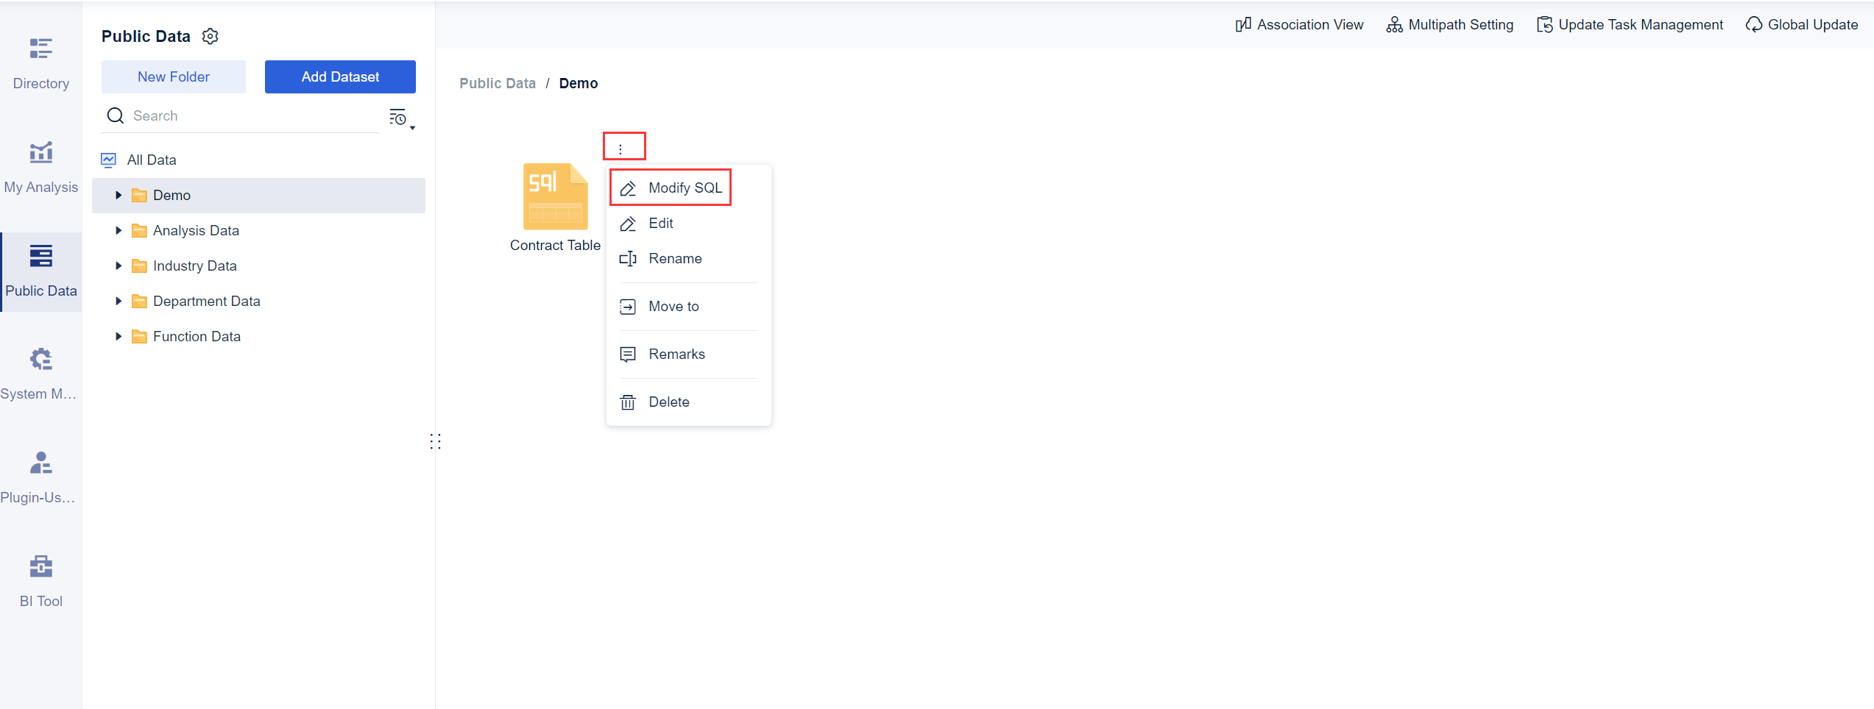This screenshot has height=709, width=1874.
Task: Open the BI Tool section
Action: 40,580
